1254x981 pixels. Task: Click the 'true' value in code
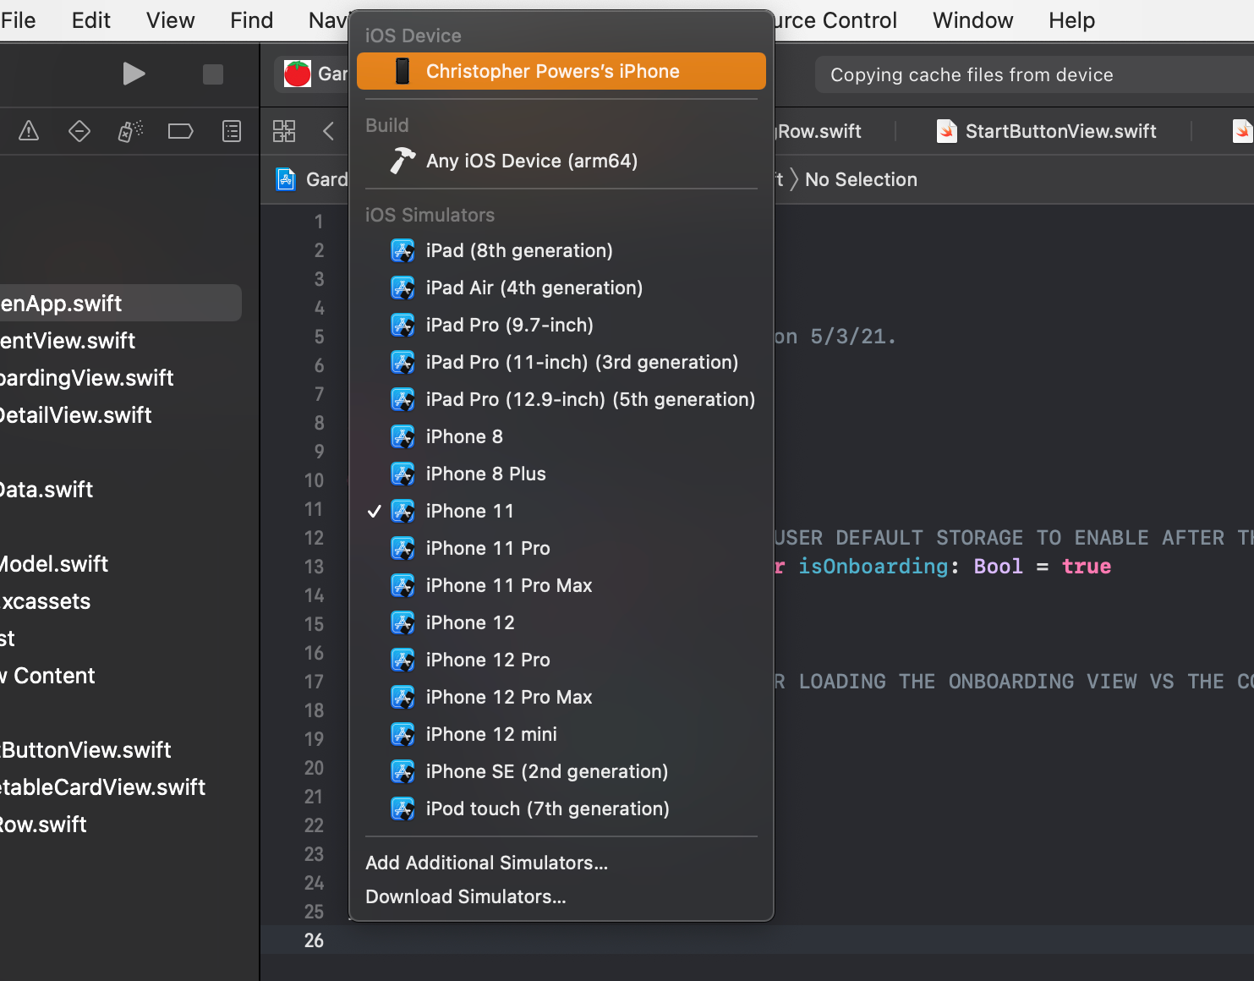click(1087, 566)
